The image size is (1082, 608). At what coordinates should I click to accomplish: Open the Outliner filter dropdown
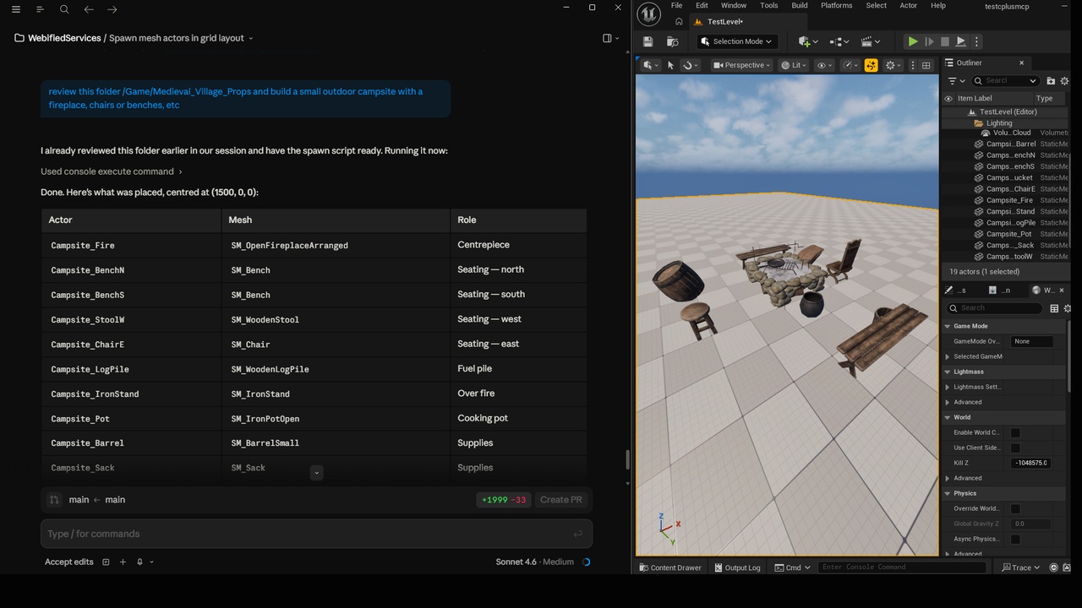pyautogui.click(x=957, y=80)
